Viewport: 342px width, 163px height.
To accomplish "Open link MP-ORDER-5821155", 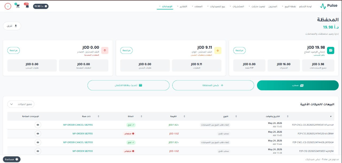I will 83,133.
